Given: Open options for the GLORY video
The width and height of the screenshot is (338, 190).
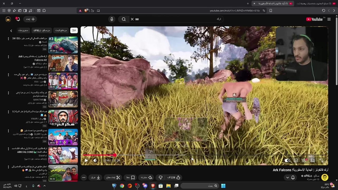Looking at the screenshot, I should 8,131.
